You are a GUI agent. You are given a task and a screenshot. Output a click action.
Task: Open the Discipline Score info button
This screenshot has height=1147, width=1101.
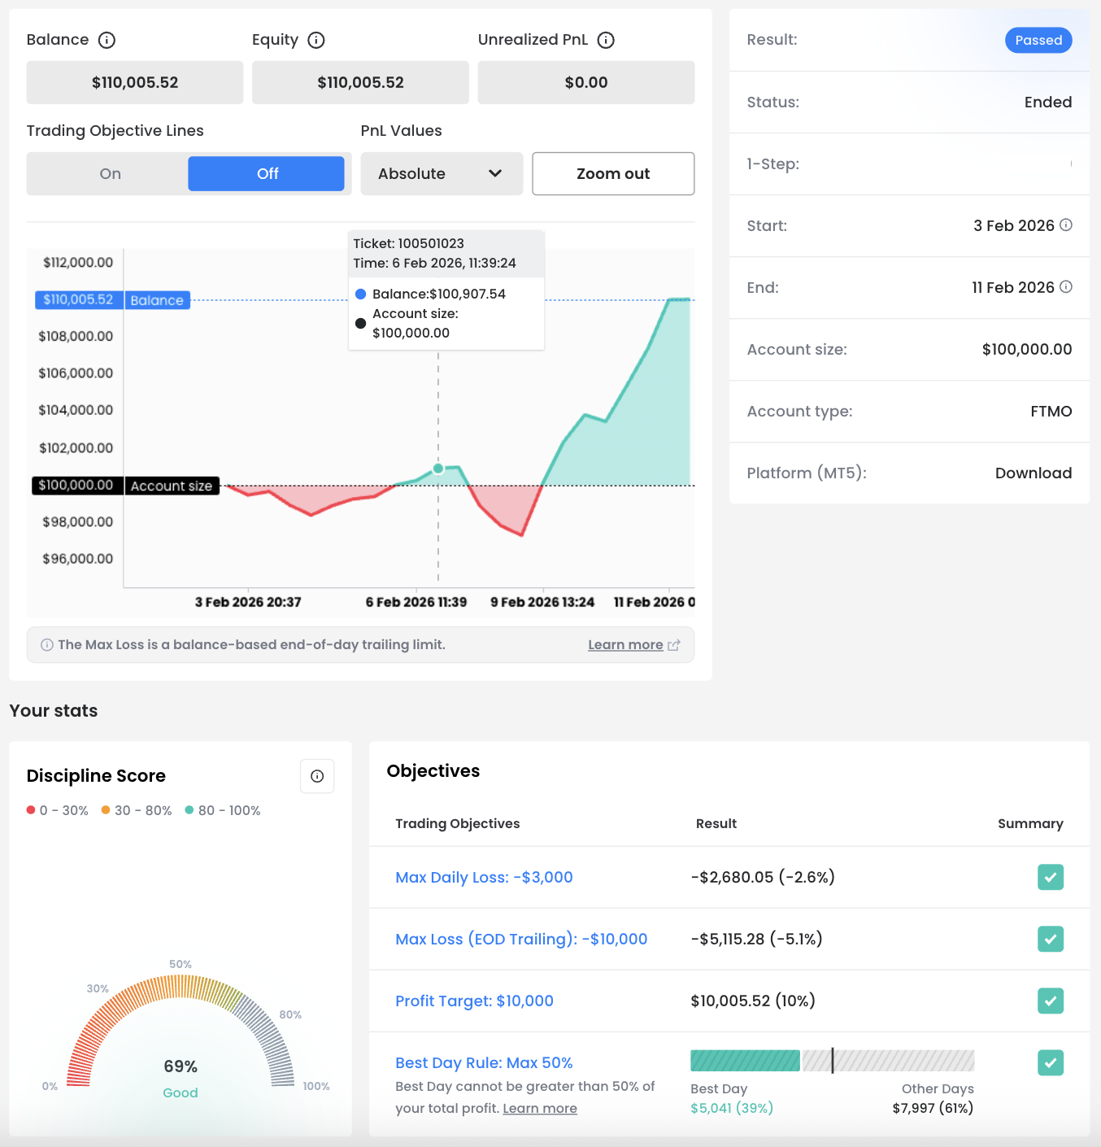[x=317, y=776]
